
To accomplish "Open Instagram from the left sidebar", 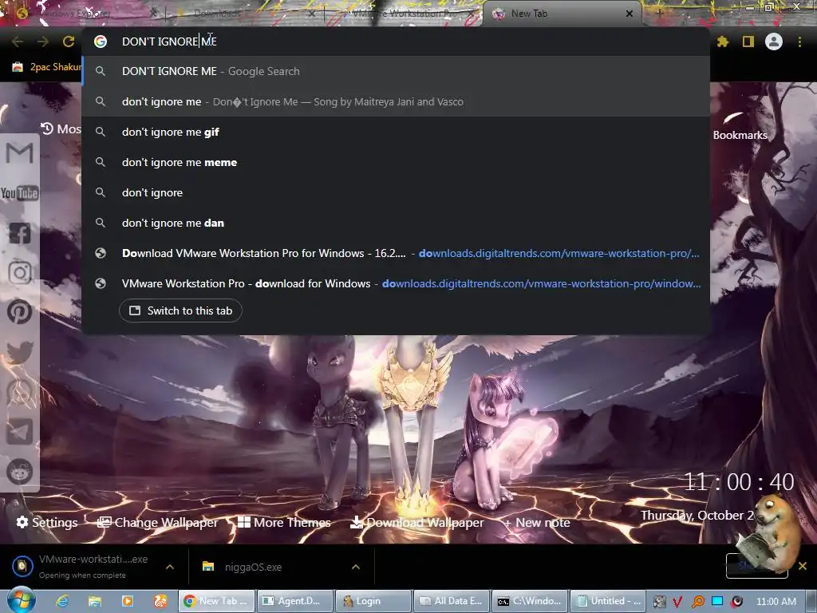I will point(20,273).
